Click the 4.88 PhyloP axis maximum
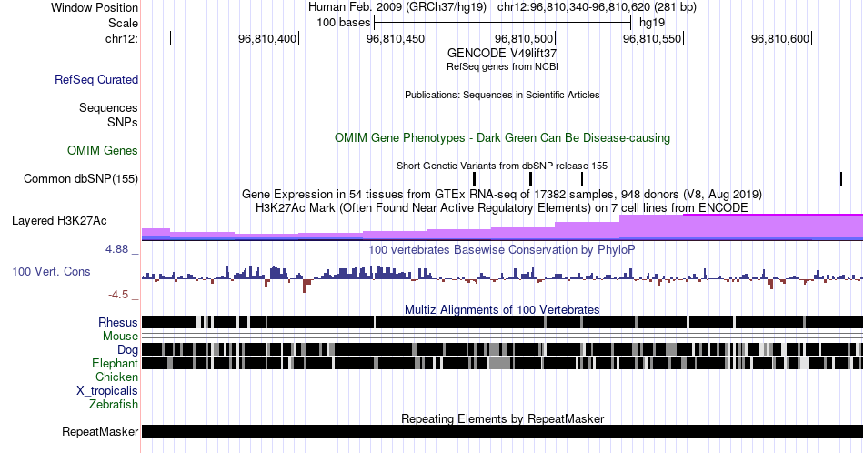 click(116, 249)
